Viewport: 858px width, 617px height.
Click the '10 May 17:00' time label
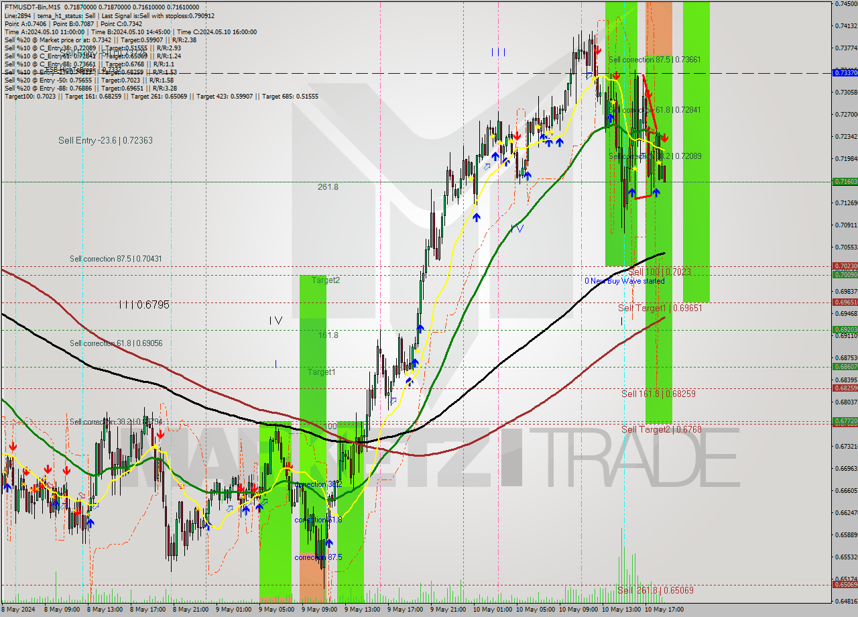coord(664,610)
